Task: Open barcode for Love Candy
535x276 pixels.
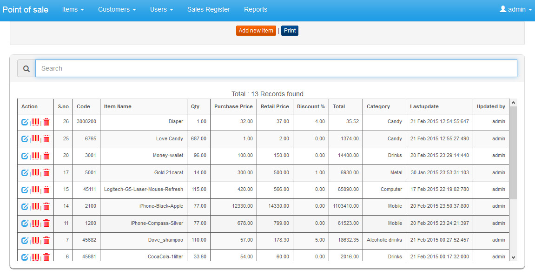Action: coord(35,139)
